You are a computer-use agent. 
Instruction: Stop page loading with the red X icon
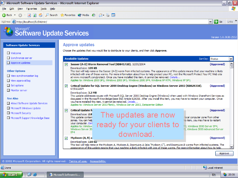[x=29, y=15]
